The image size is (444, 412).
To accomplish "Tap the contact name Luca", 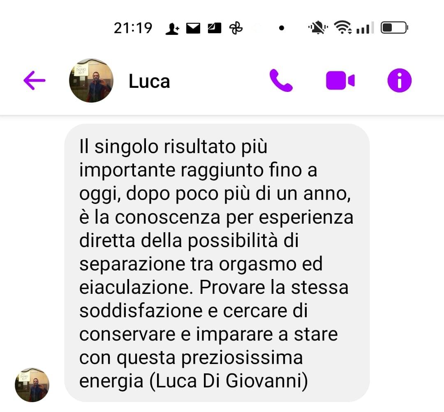I will pos(149,81).
